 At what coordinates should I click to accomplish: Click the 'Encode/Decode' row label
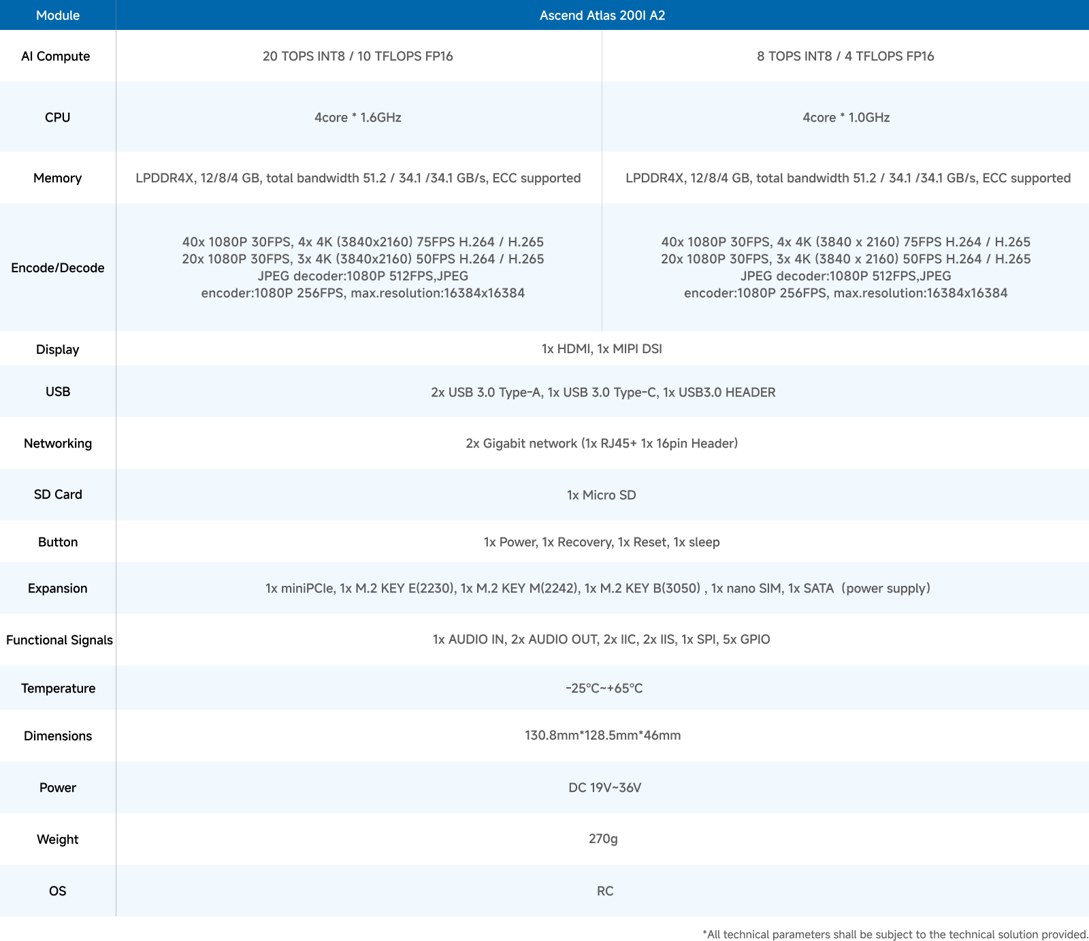point(58,268)
